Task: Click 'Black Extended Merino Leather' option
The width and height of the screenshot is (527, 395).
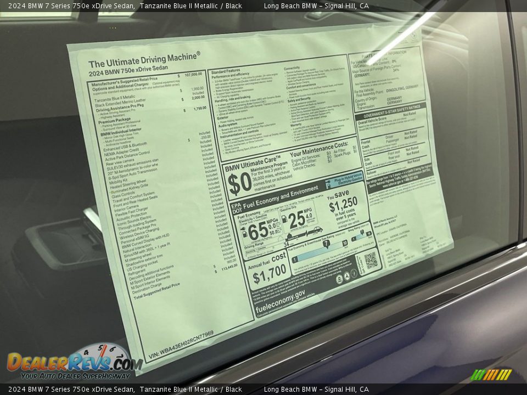Action: coord(121,103)
